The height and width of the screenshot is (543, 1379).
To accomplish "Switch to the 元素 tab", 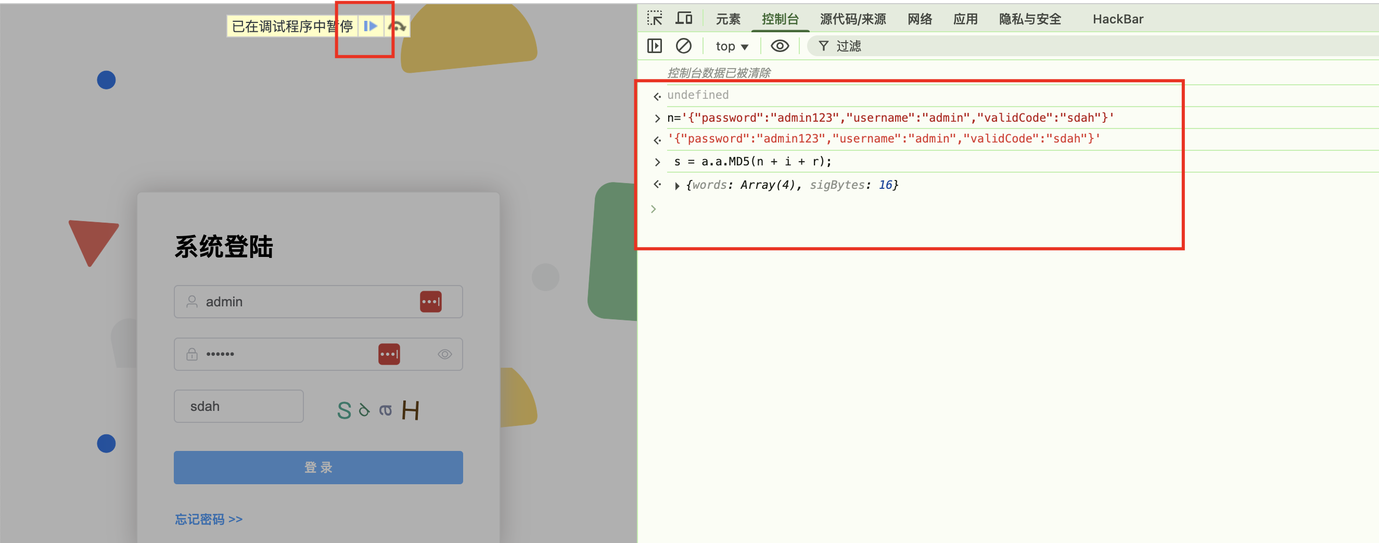I will pos(728,19).
